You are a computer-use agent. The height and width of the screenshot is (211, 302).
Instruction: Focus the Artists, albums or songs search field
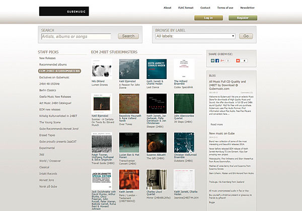76,36
